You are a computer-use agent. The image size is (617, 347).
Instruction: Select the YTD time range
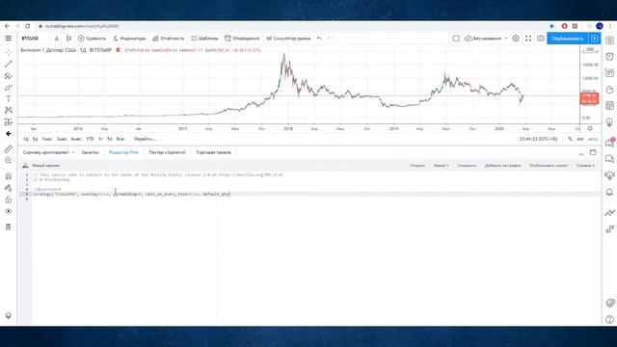coord(90,139)
